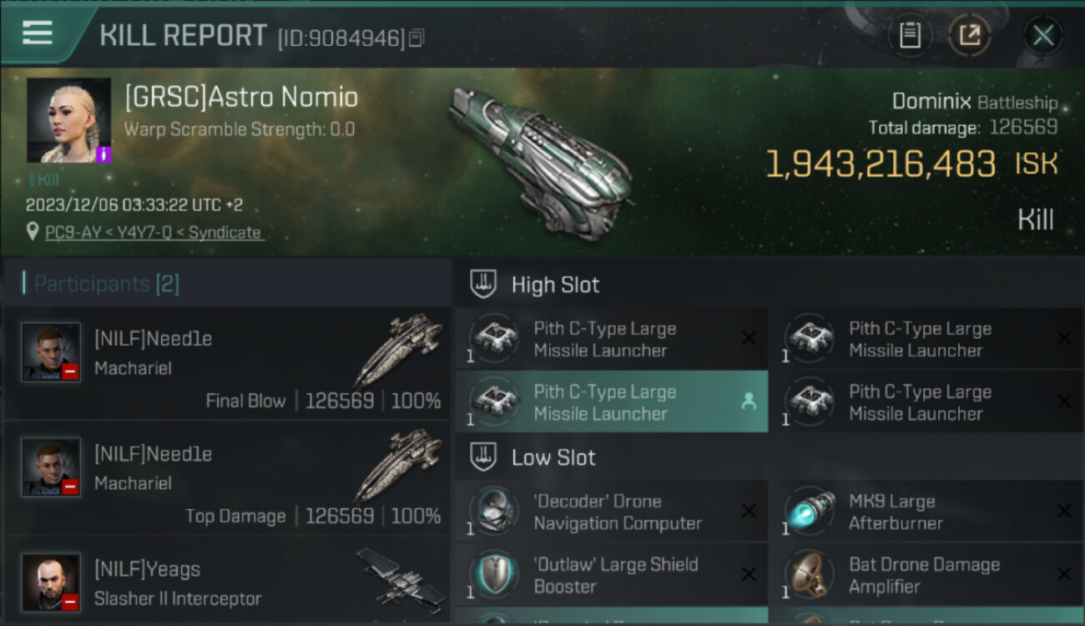1085x626 pixels.
Task: Click the clipboard report icon
Action: [910, 35]
